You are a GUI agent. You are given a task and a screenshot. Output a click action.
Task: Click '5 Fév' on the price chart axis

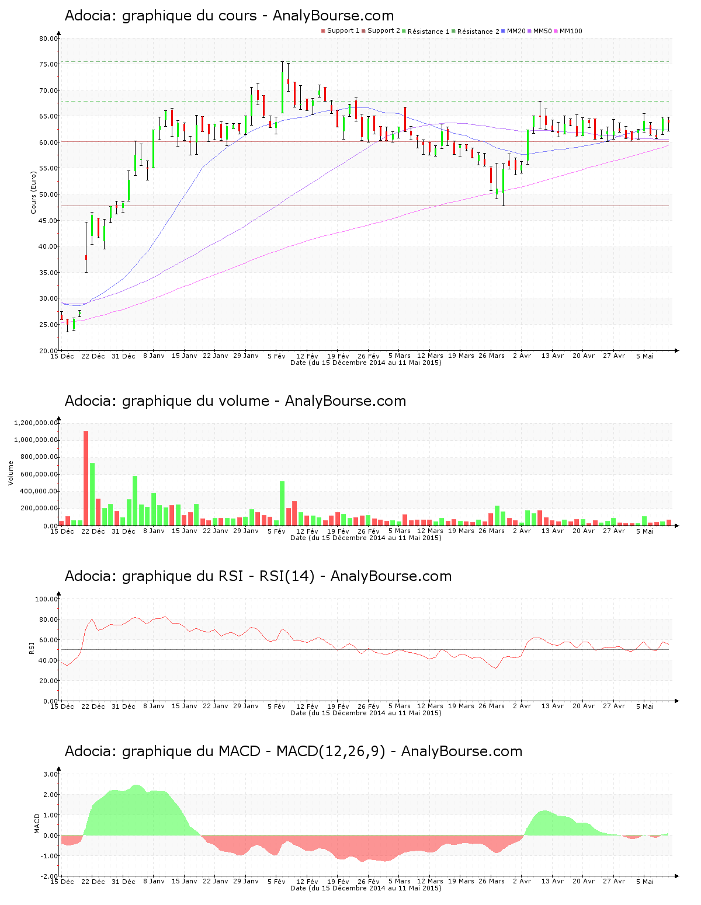coord(277,356)
